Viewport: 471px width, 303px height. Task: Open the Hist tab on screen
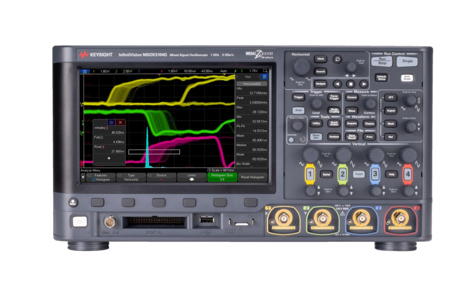(x=248, y=77)
